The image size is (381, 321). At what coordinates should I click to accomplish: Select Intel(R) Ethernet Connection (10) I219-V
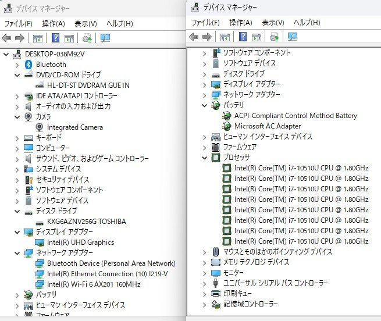(108, 274)
